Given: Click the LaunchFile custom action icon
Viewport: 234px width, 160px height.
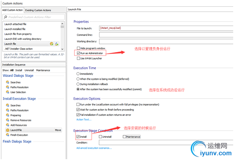Looking at the screenshot, I should coord(8,130).
